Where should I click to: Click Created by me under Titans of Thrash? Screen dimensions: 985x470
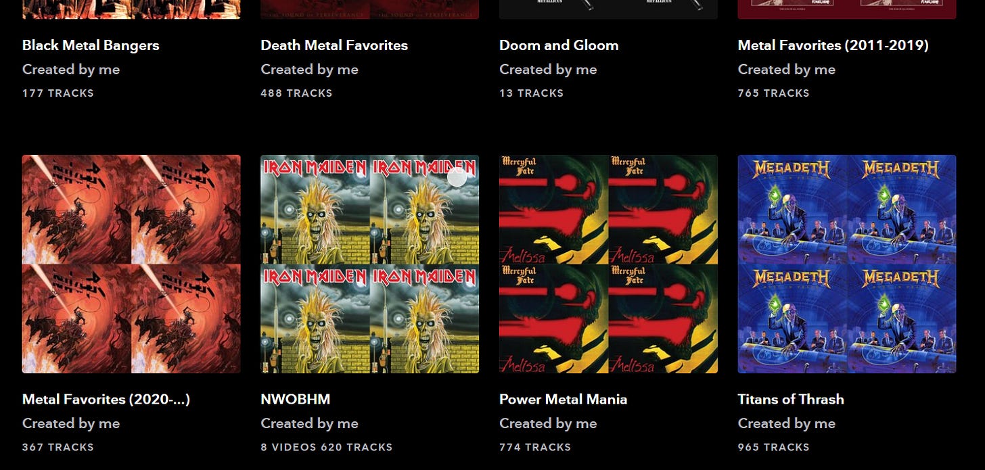786,423
